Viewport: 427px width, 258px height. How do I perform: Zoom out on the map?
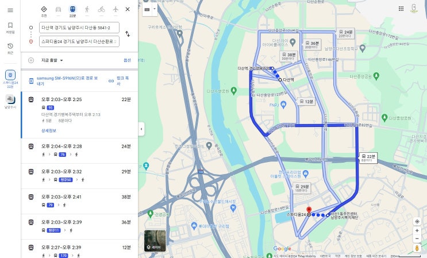pos(417,238)
